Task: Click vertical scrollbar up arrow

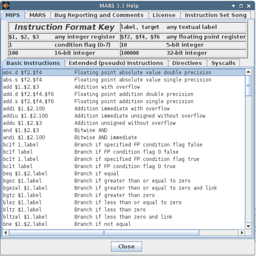Action: pos(248,72)
